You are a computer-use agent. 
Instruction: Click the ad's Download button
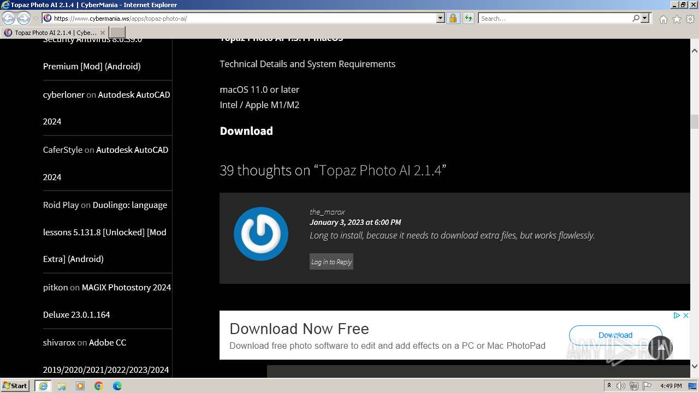pyautogui.click(x=615, y=335)
